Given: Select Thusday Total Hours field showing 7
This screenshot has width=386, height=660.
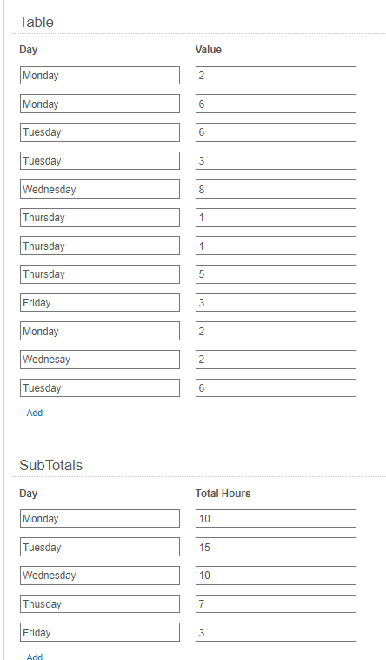Looking at the screenshot, I should click(276, 604).
